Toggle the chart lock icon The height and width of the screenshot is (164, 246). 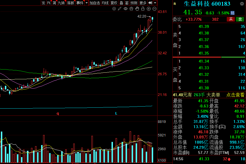pos(143,9)
